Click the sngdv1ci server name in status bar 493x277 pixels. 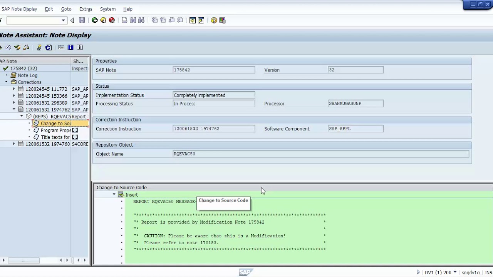(x=471, y=273)
